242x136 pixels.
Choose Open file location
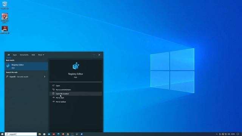tap(76, 94)
